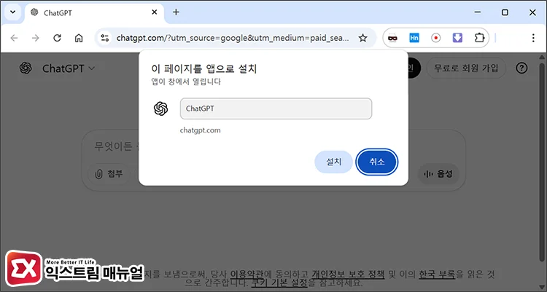Open the blue Hn extension icon
This screenshot has width=547, height=292.
pos(414,38)
